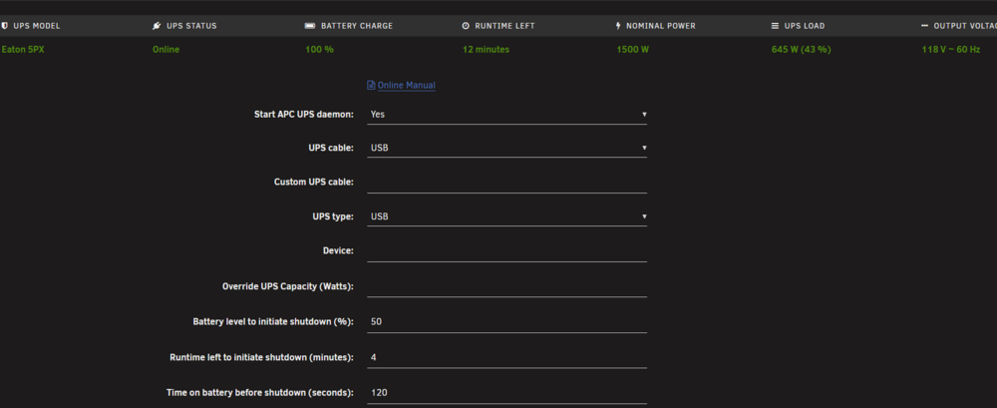Click the Online status value
Viewport: 997px width, 408px height.
pyautogui.click(x=166, y=50)
